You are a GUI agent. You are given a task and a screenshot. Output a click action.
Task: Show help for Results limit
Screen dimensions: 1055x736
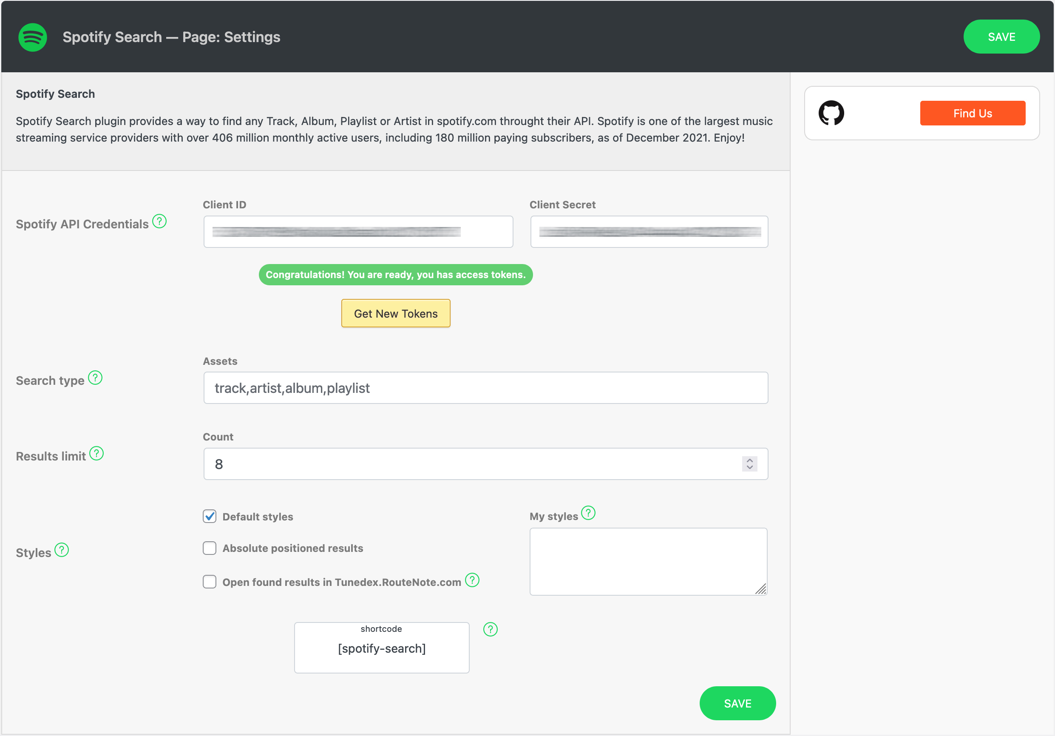tap(96, 454)
